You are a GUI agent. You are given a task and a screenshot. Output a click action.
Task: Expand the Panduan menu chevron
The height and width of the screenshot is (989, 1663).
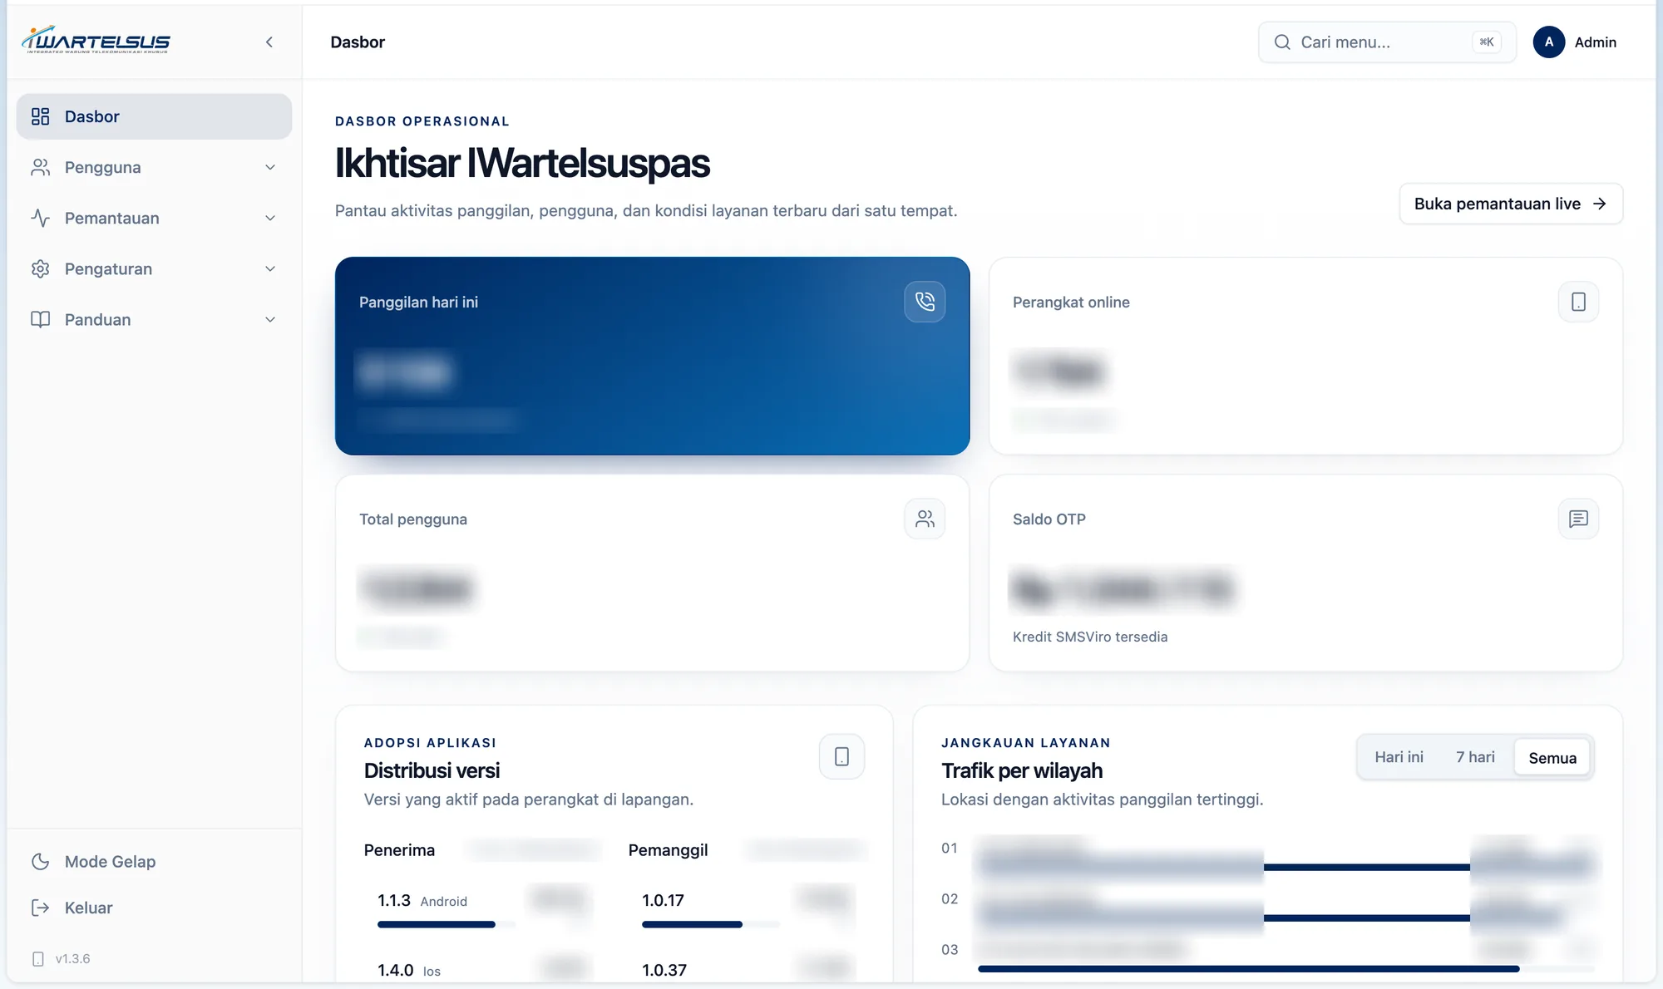click(x=270, y=319)
